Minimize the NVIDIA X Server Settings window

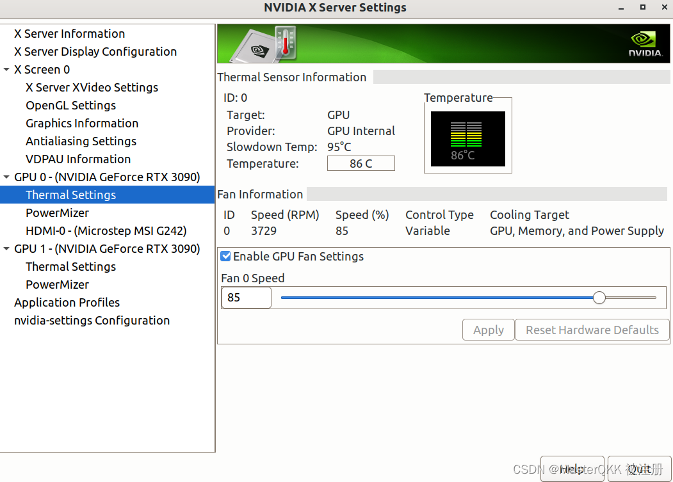621,8
